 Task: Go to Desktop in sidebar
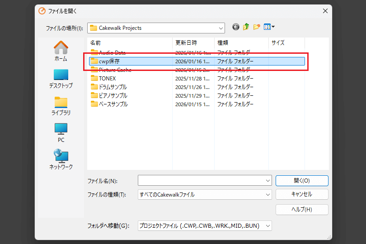[x=61, y=78]
